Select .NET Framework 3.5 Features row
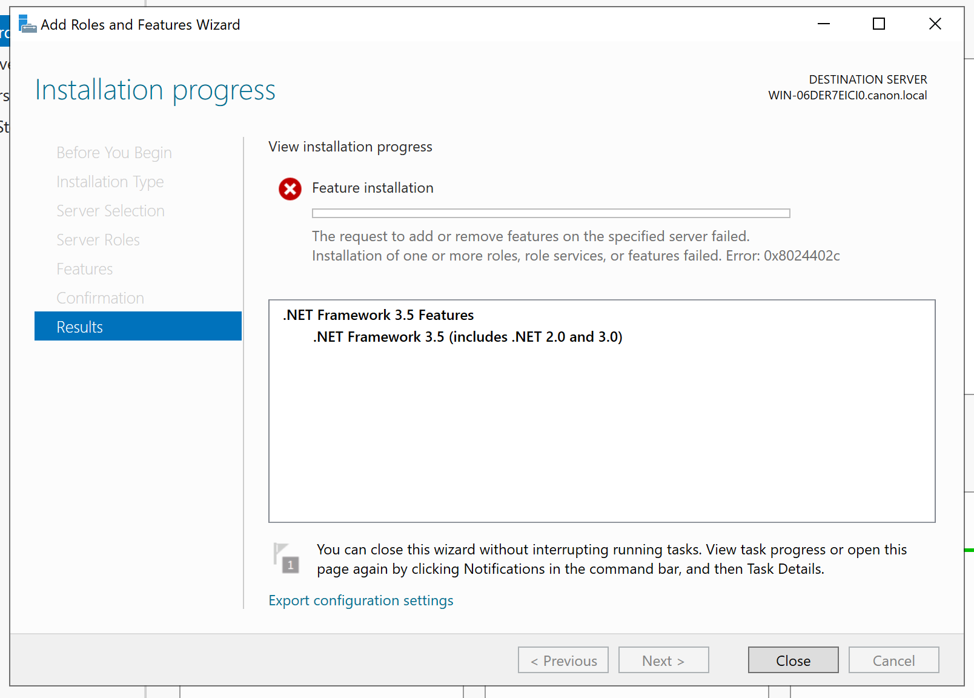 [x=379, y=315]
